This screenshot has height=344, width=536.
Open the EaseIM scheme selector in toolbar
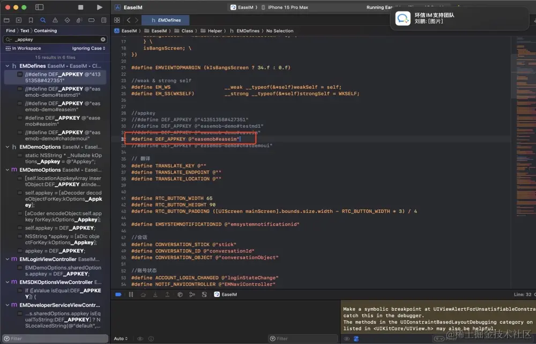(243, 7)
